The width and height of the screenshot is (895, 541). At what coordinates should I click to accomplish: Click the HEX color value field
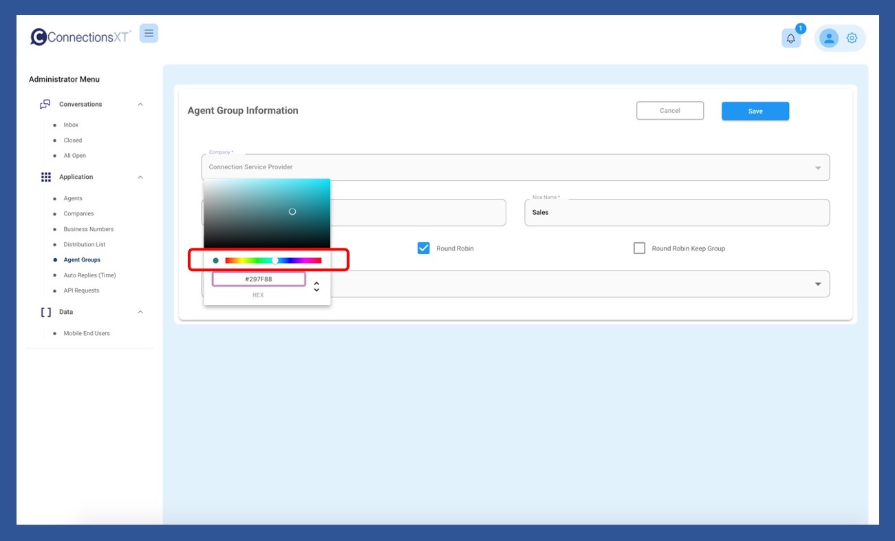[259, 279]
